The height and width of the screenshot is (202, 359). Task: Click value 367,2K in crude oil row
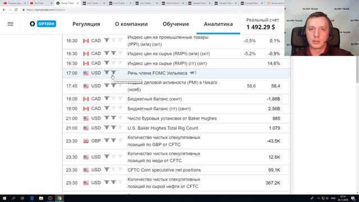(x=273, y=183)
